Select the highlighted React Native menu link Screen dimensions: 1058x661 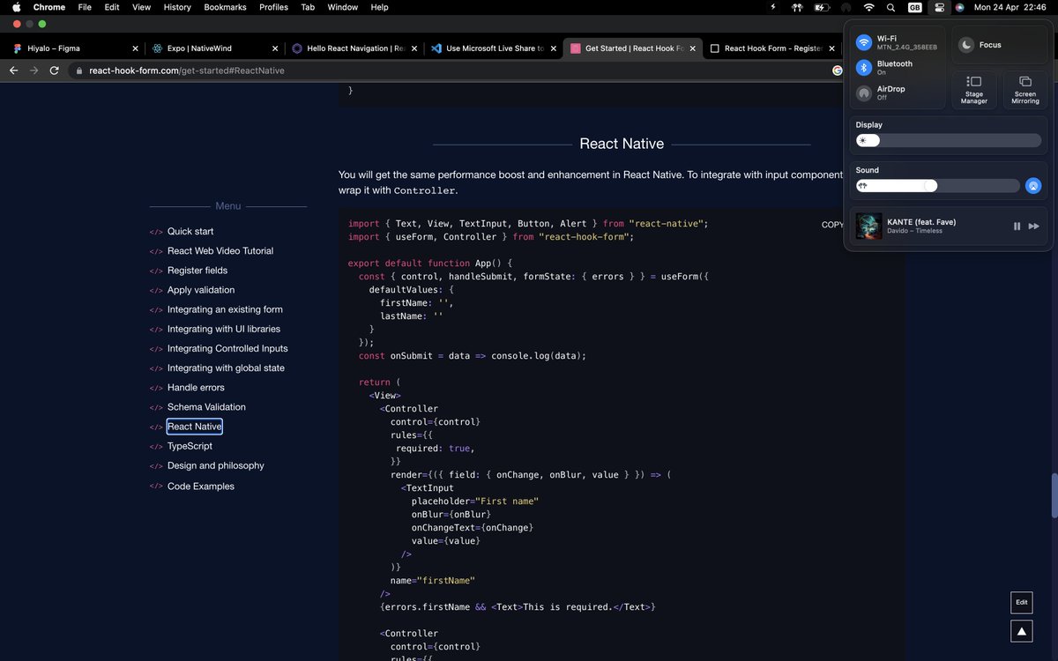(x=195, y=427)
